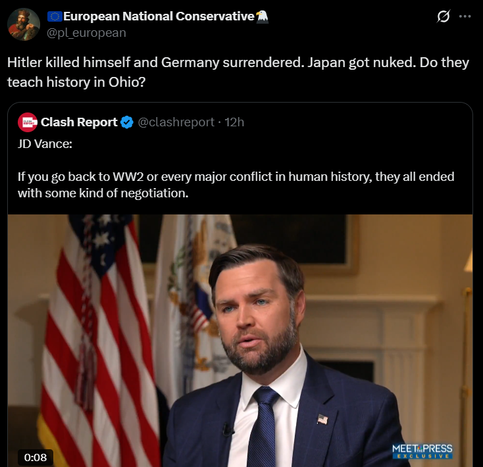The height and width of the screenshot is (467, 483).
Task: Open the three-dot more options menu
Action: coord(465,16)
